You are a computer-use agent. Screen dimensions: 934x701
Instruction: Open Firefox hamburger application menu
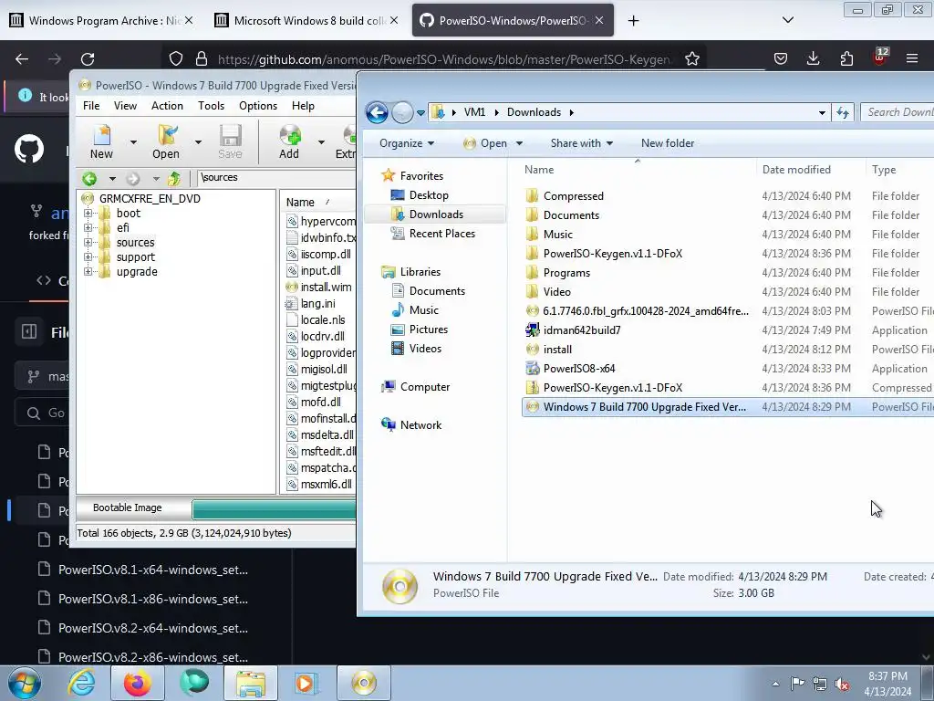[x=912, y=58]
